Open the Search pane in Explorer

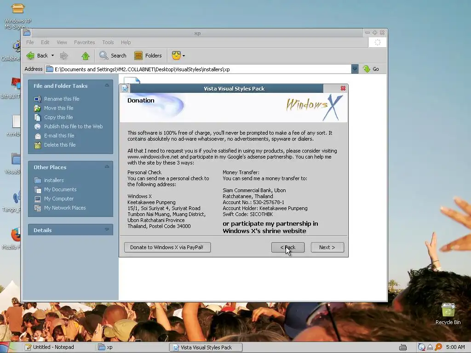click(113, 56)
